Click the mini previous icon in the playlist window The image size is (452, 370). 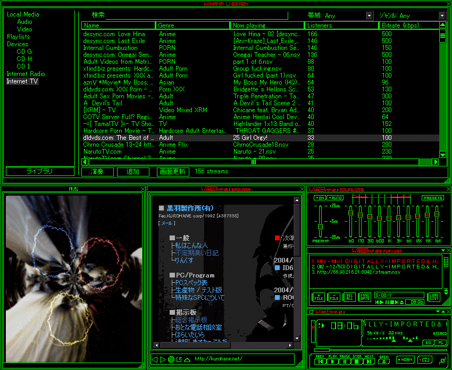tap(377, 302)
